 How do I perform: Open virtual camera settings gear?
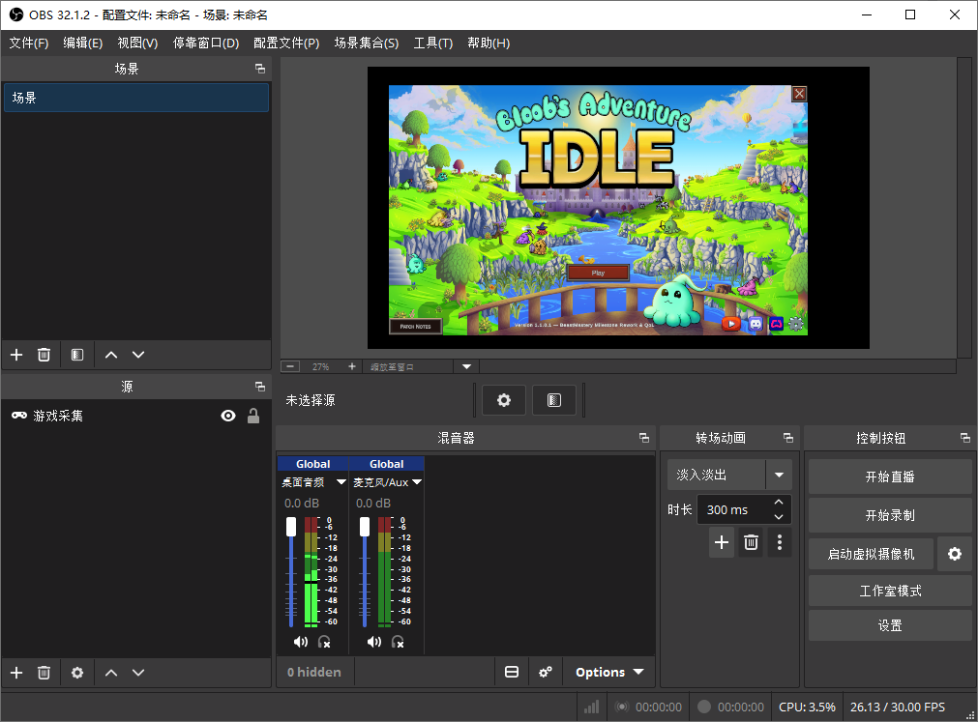pyautogui.click(x=954, y=554)
